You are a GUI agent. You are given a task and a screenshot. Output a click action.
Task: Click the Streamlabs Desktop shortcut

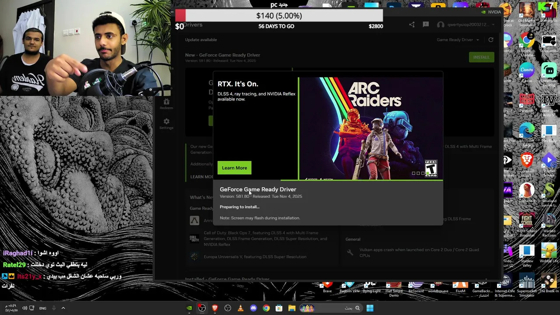point(549,74)
